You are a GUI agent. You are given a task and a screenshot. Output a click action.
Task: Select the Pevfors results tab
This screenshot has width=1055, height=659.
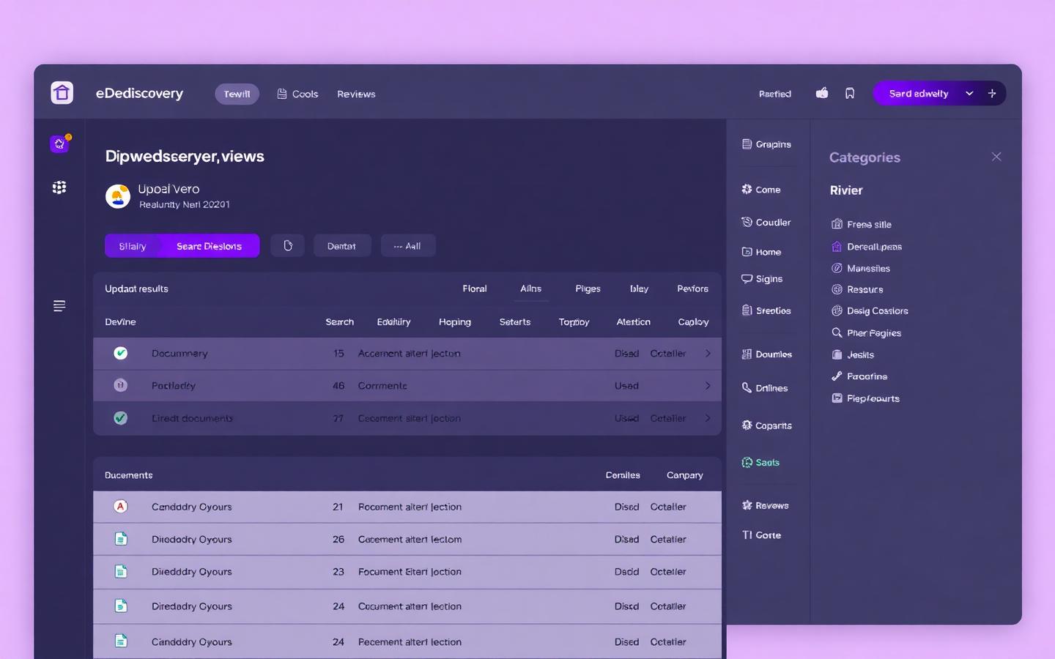click(692, 288)
